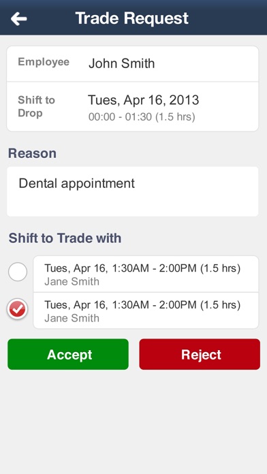Open the Shift to Drop row
The height and width of the screenshot is (474, 267).
click(132, 106)
